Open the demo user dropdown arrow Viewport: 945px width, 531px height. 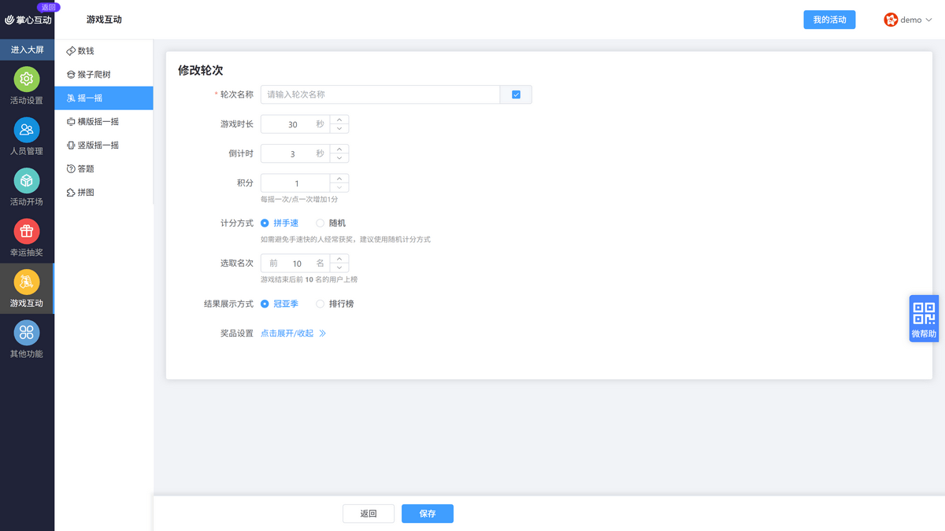tap(928, 20)
